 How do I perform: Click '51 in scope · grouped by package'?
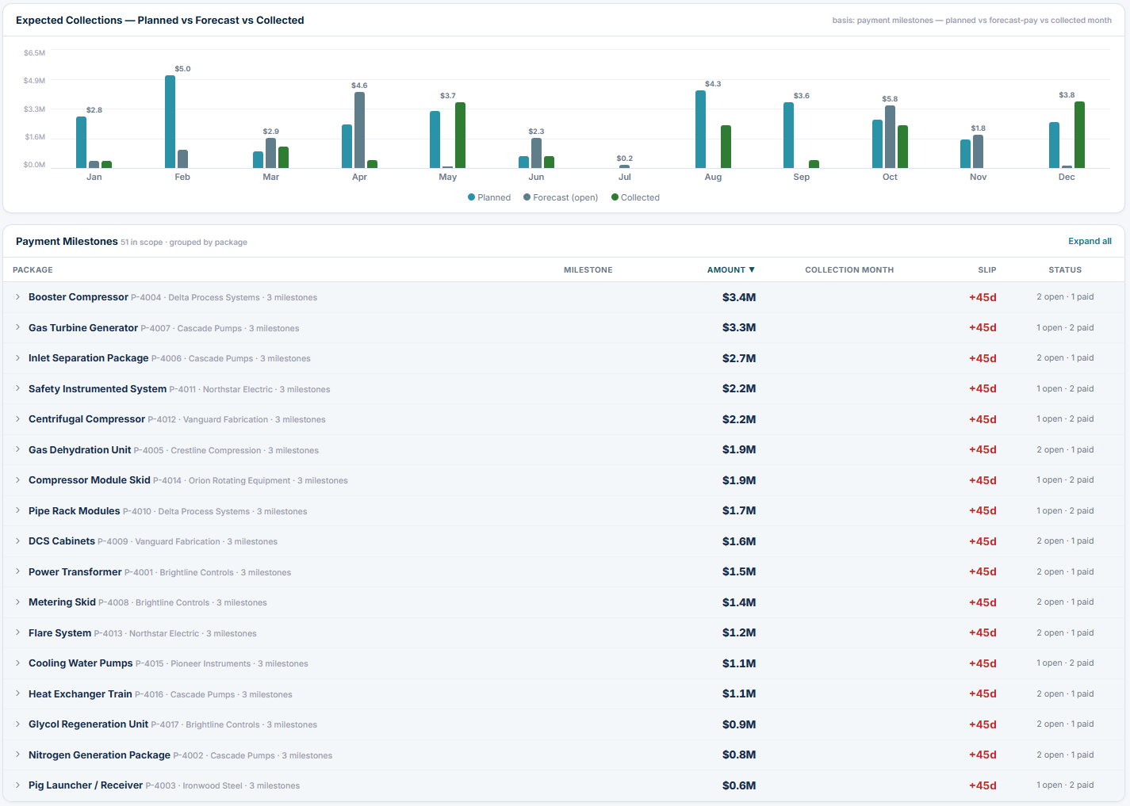[x=184, y=243]
